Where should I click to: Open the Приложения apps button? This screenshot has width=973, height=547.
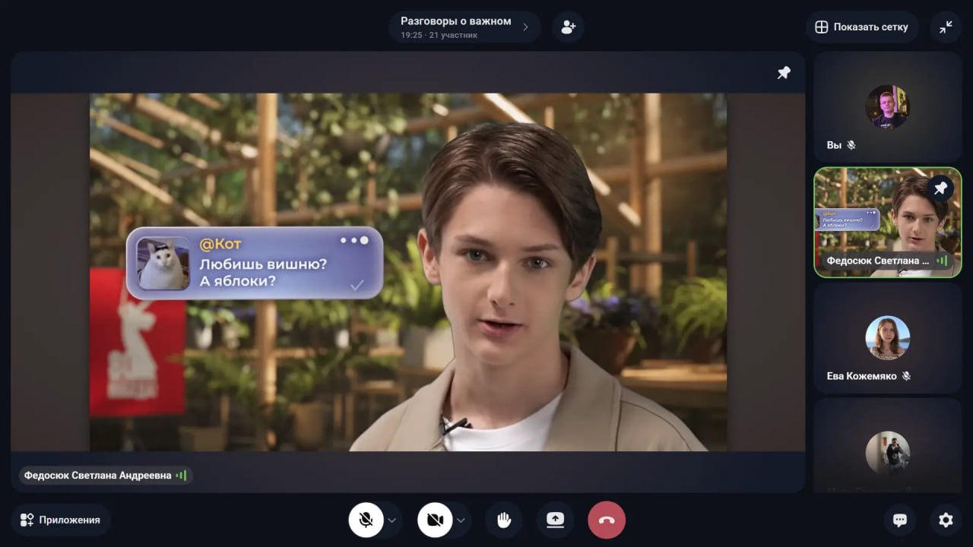coord(61,520)
